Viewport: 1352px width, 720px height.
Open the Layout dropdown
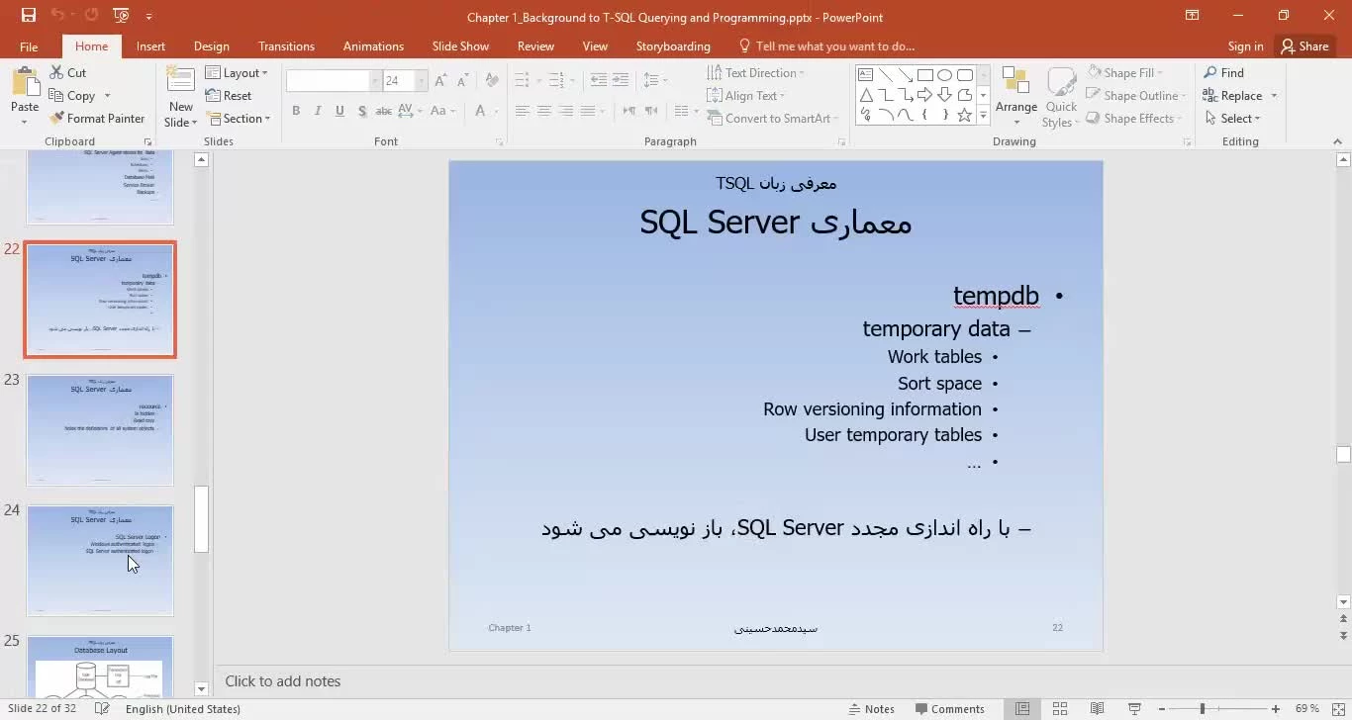click(x=237, y=72)
